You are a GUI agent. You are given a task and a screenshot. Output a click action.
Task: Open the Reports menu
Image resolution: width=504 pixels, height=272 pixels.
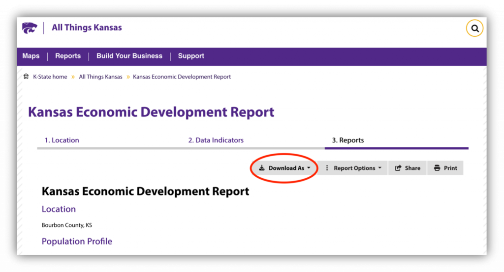68,56
